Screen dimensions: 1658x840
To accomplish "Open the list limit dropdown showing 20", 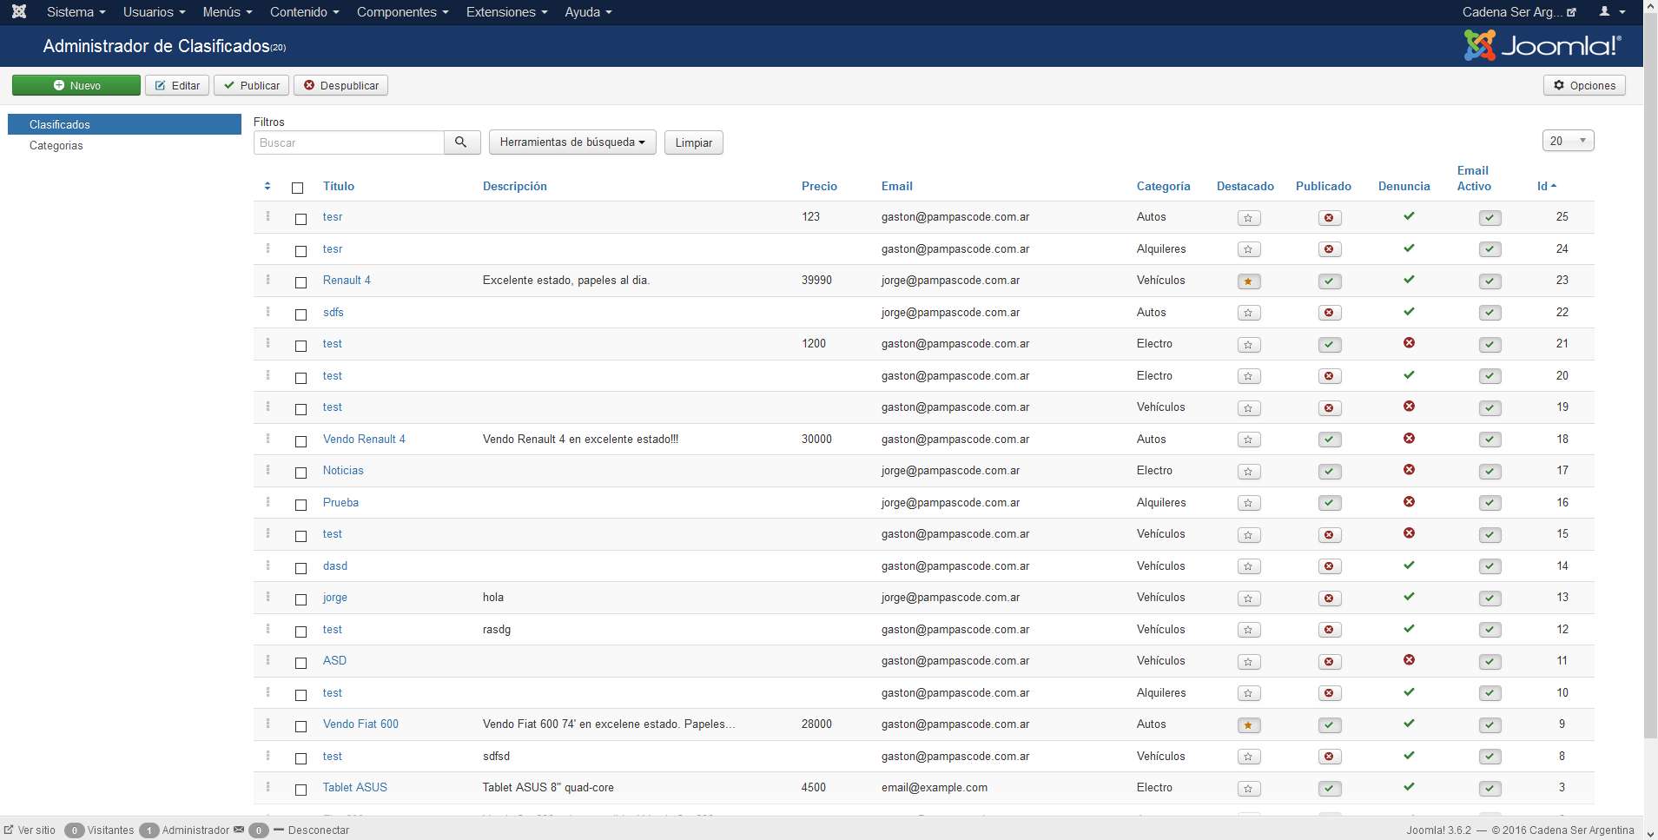I will (x=1567, y=141).
